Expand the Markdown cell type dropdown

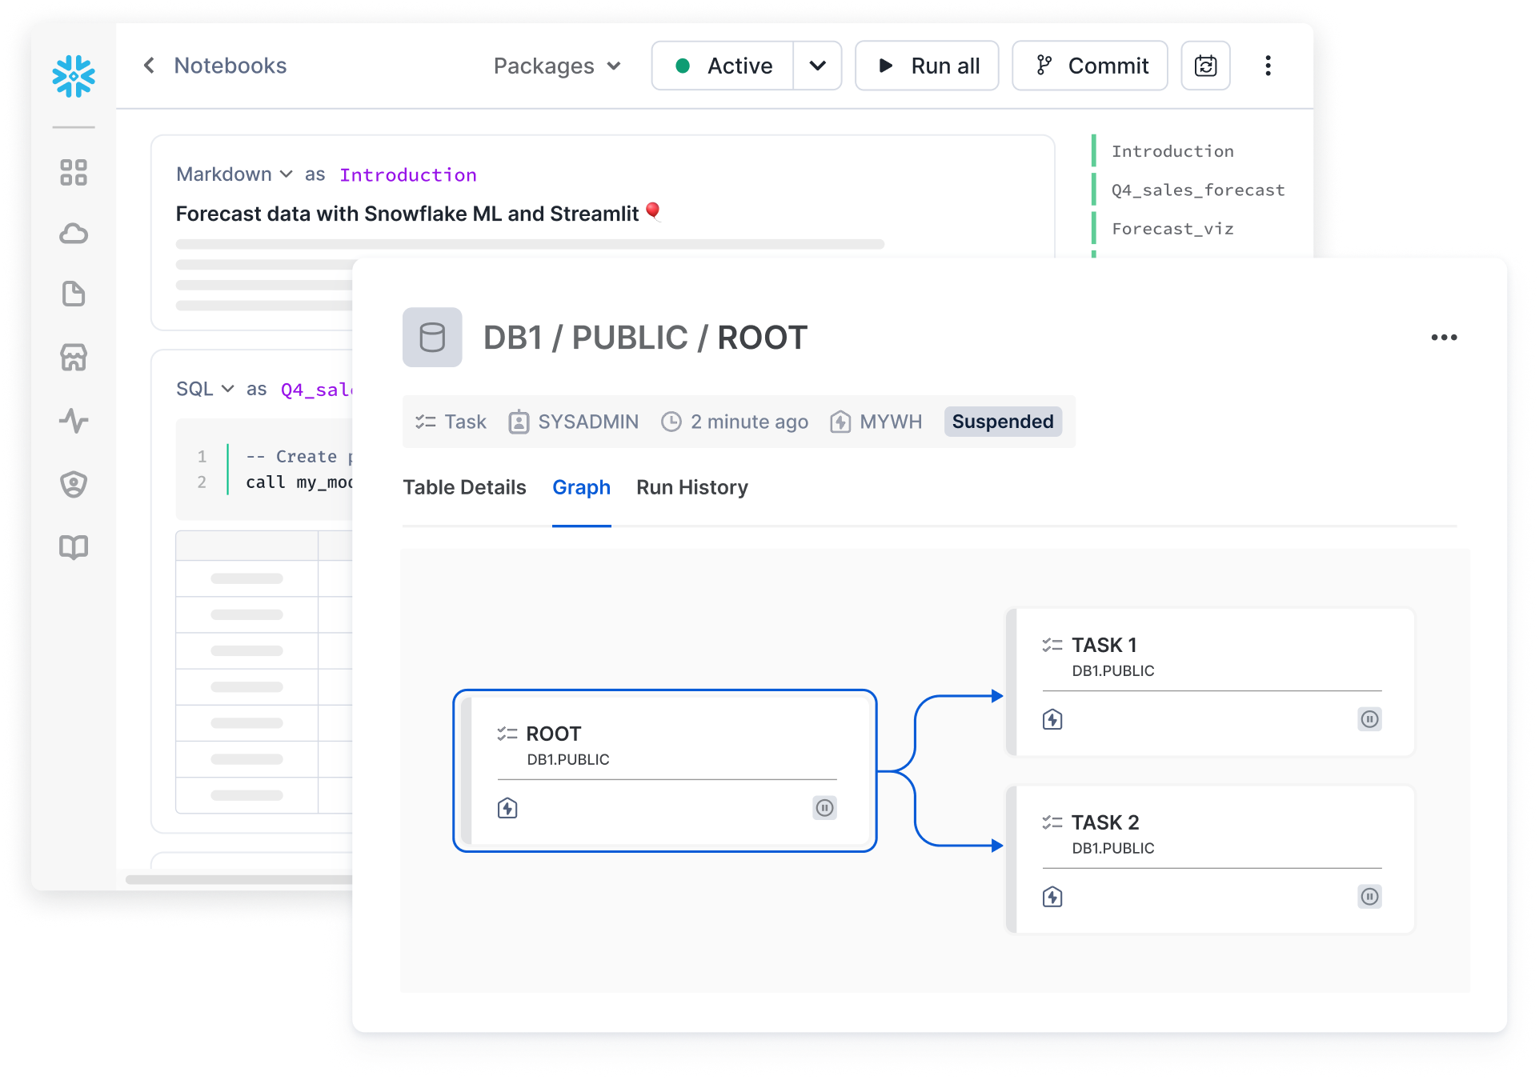pos(234,174)
